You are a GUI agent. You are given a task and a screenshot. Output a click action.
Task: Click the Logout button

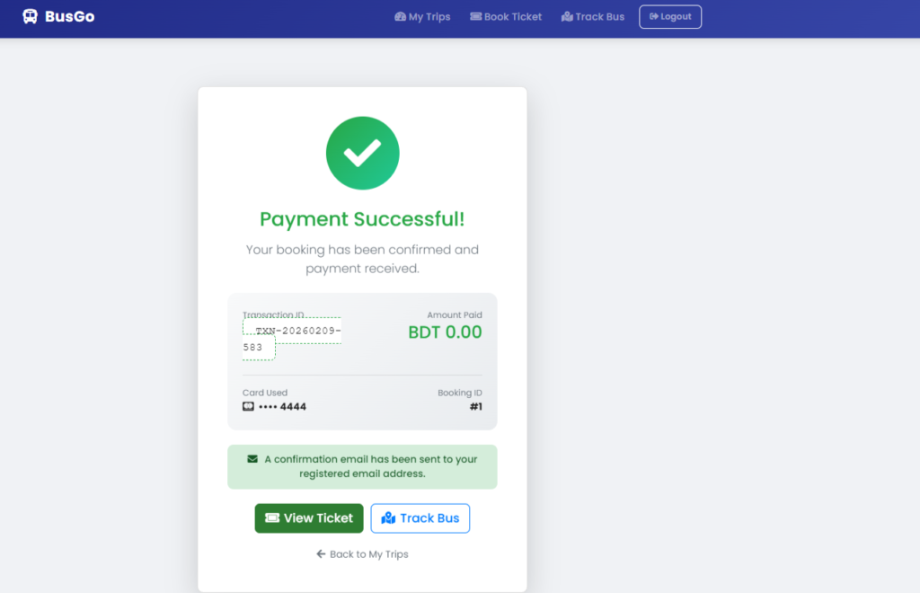coord(670,16)
